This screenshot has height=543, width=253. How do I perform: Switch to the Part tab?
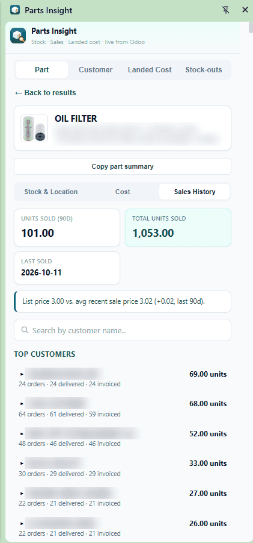pyautogui.click(x=41, y=70)
